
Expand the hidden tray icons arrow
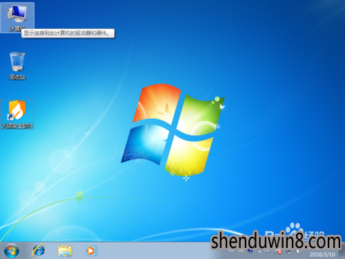coord(267,251)
